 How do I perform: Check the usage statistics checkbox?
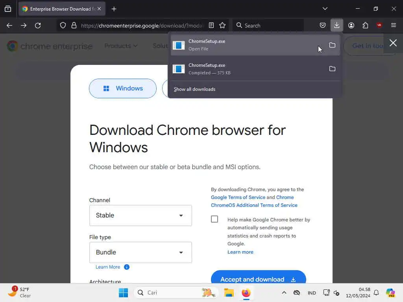click(x=214, y=219)
